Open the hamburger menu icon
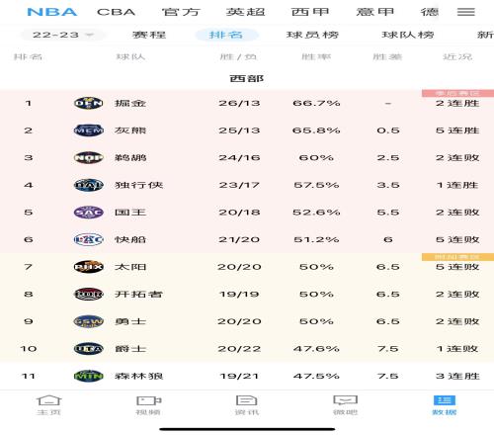Image resolution: width=494 pixels, height=435 pixels. [x=465, y=12]
